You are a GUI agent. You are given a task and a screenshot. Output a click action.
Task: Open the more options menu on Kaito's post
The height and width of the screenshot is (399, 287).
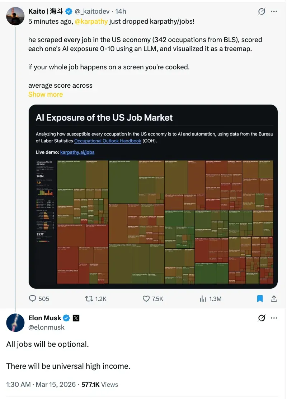[x=274, y=12]
